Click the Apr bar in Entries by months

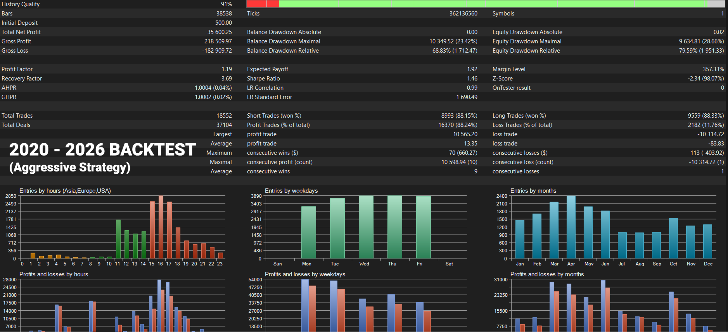(571, 227)
